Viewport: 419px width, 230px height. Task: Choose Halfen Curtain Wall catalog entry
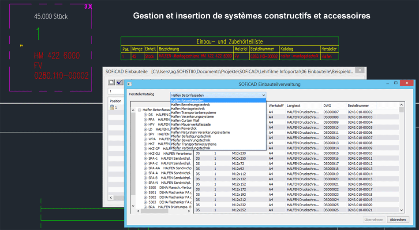click(185, 120)
